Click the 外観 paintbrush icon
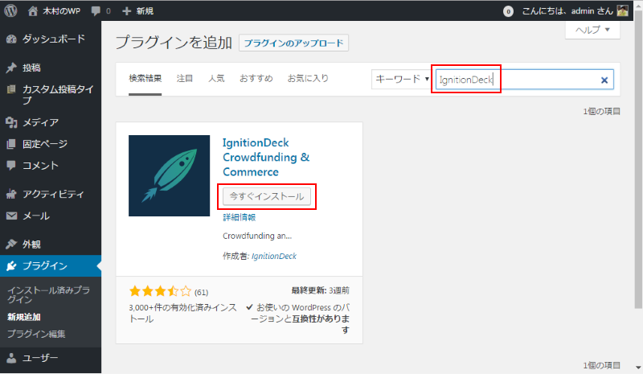Image resolution: width=643 pixels, height=374 pixels. coord(11,245)
